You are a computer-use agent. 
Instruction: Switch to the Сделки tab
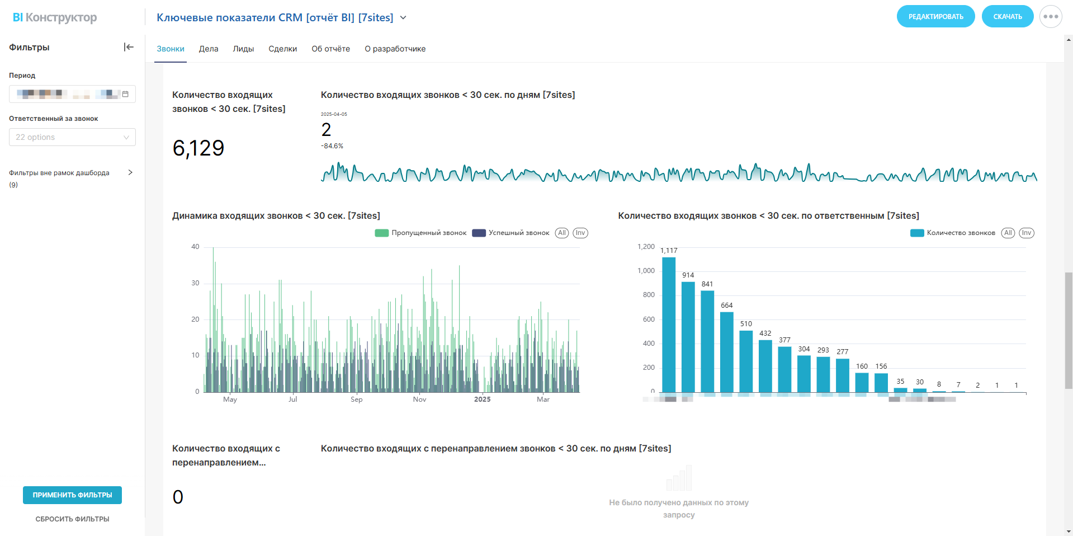(282, 49)
